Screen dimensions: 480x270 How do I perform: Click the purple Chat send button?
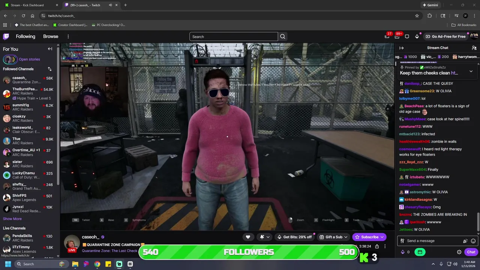click(x=471, y=252)
